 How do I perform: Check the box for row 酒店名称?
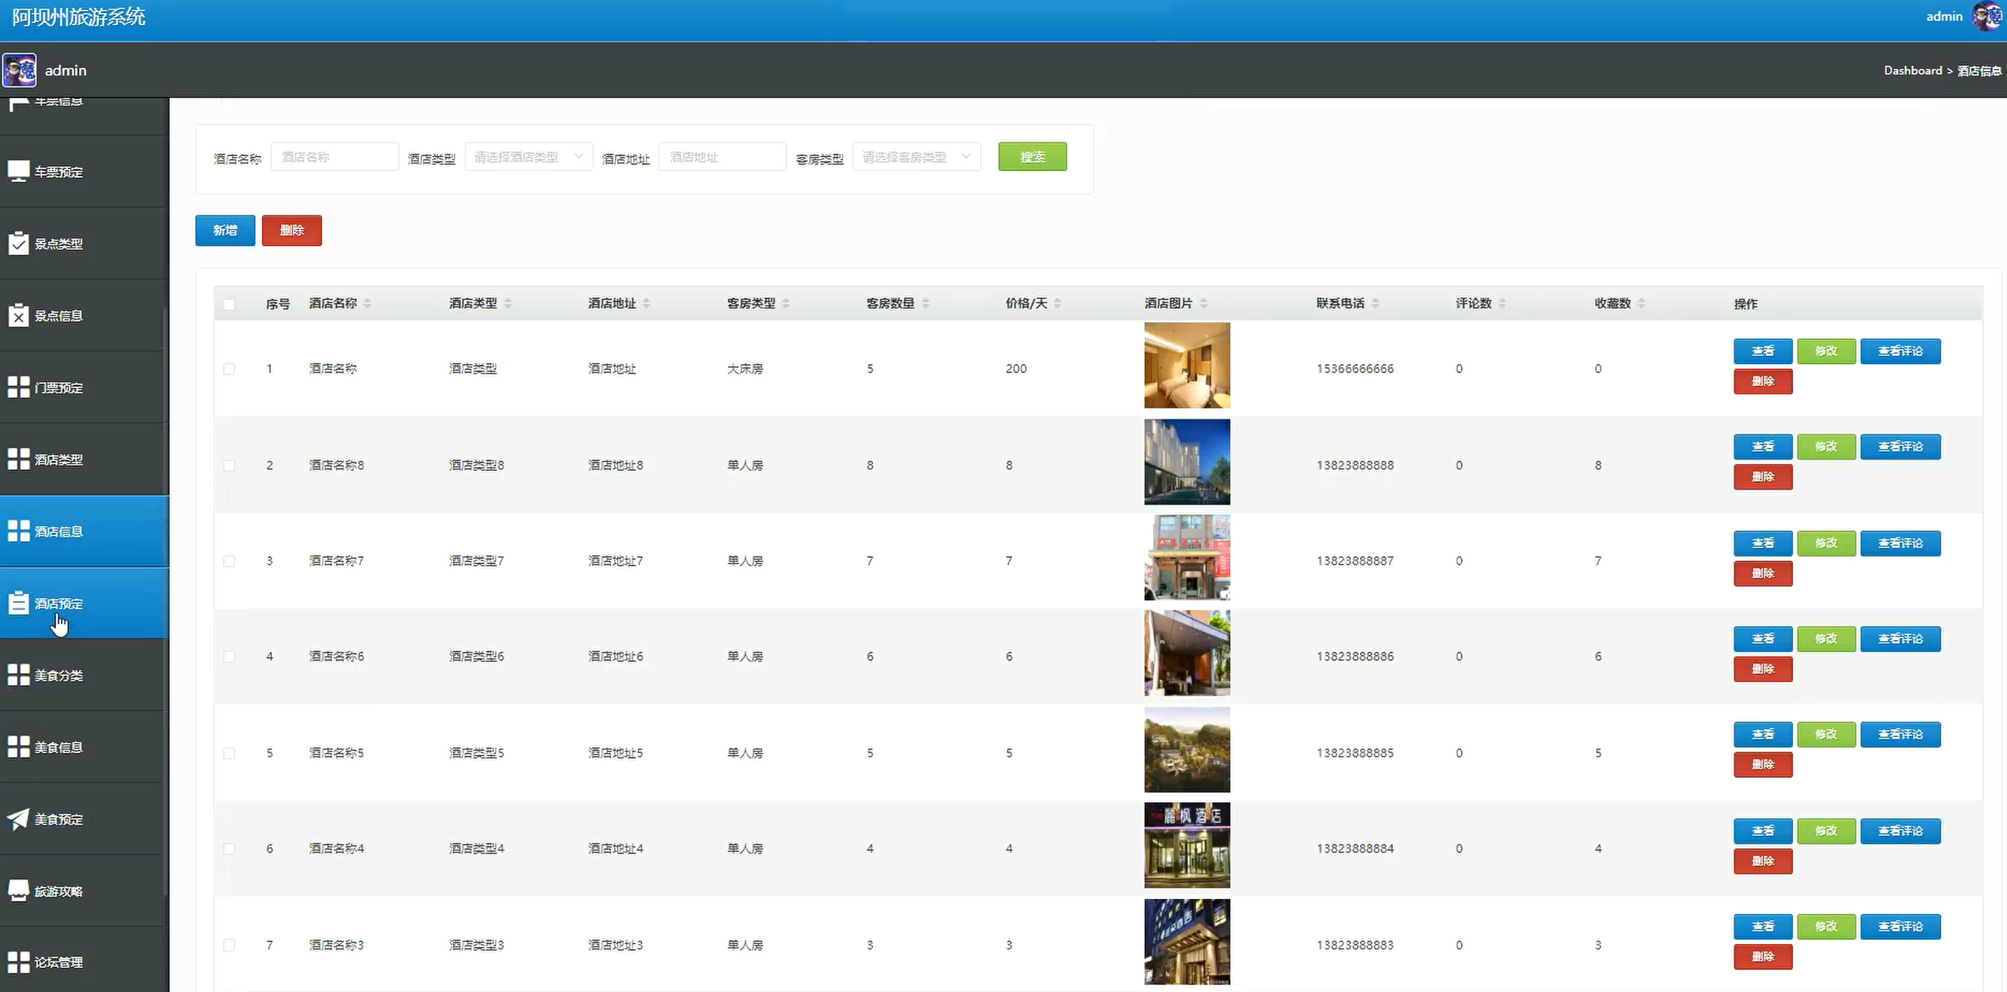[x=229, y=369]
